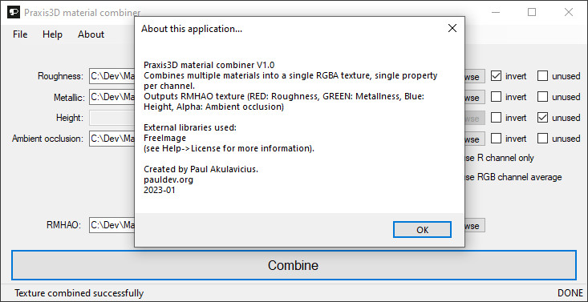This screenshot has width=588, height=302.
Task: Click the "2023-01" date text
Action: (x=160, y=190)
